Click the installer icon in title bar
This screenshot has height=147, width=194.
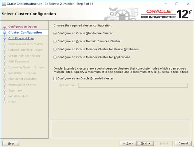click(4, 4)
